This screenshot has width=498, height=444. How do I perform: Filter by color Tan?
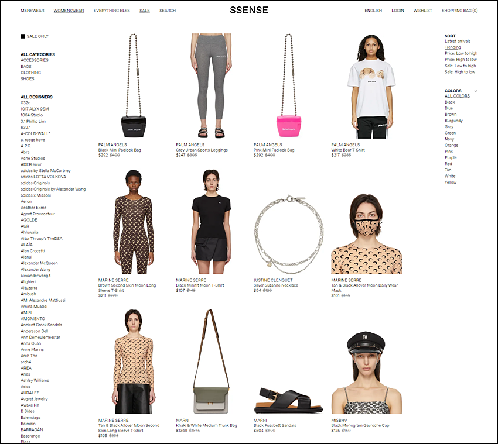click(x=448, y=170)
